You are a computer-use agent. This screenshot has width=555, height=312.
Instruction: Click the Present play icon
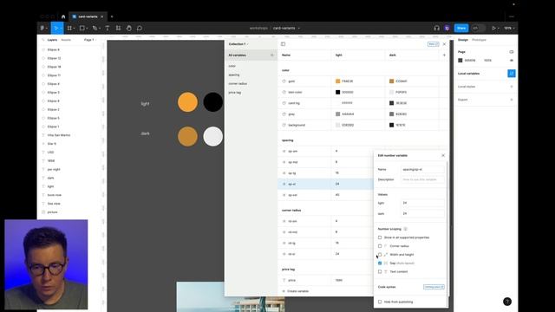pos(493,28)
